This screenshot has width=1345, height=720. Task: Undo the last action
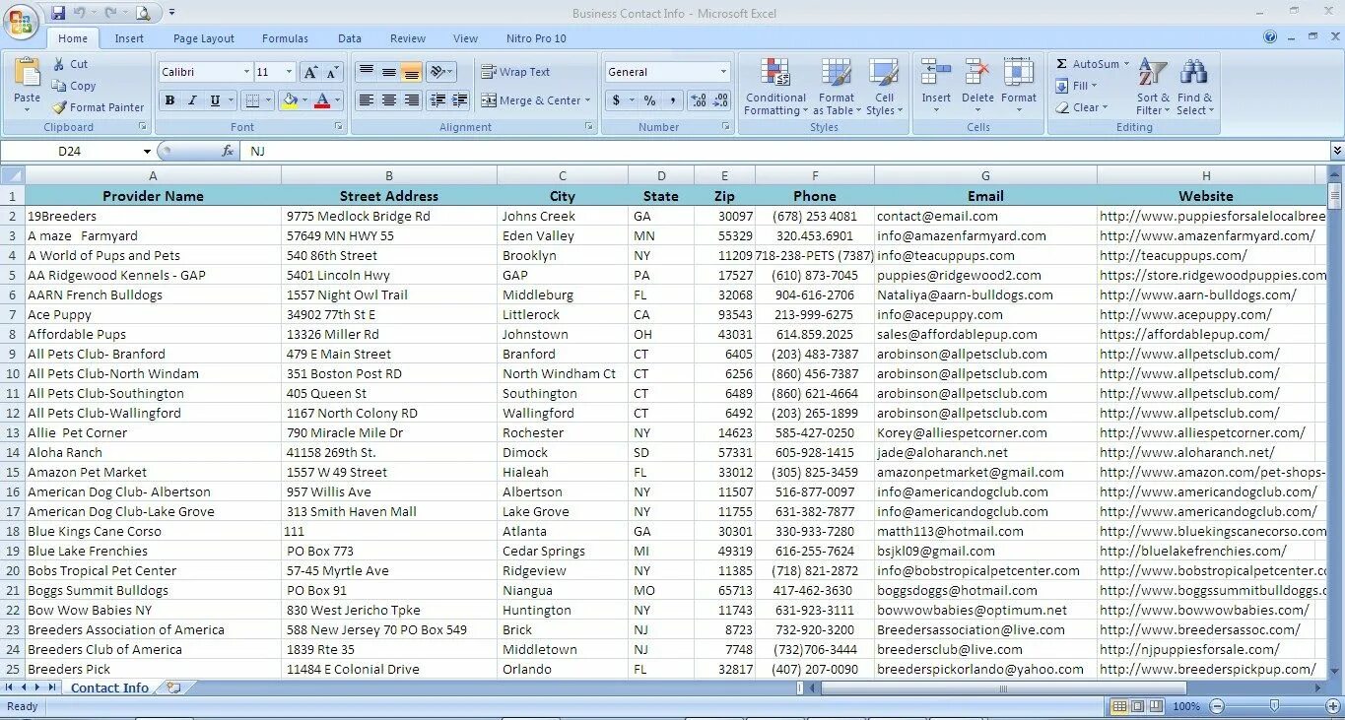pyautogui.click(x=80, y=13)
